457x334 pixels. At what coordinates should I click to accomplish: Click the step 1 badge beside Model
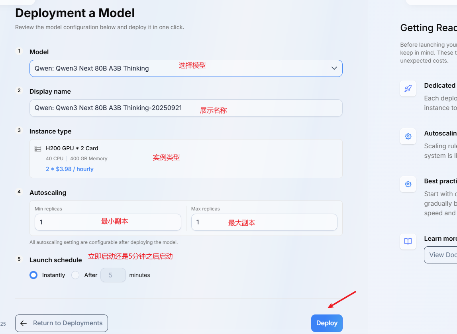[x=19, y=51]
